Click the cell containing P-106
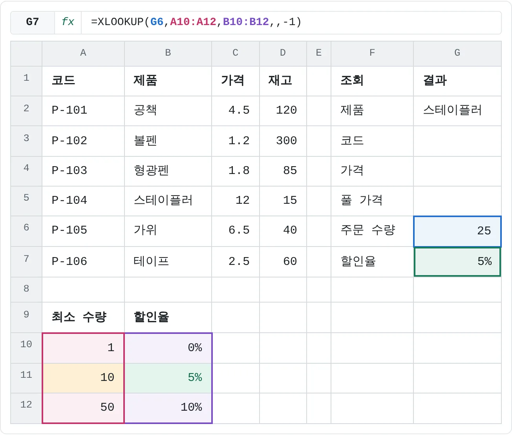This screenshot has width=512, height=435. click(83, 262)
